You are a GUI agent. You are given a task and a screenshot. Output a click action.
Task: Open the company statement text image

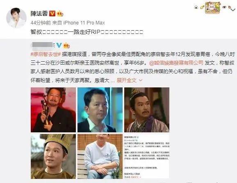147,156
